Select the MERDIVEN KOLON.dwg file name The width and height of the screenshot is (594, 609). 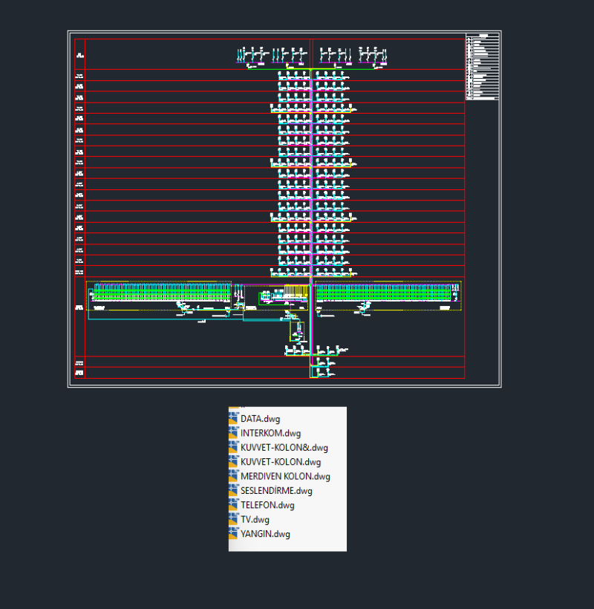284,476
